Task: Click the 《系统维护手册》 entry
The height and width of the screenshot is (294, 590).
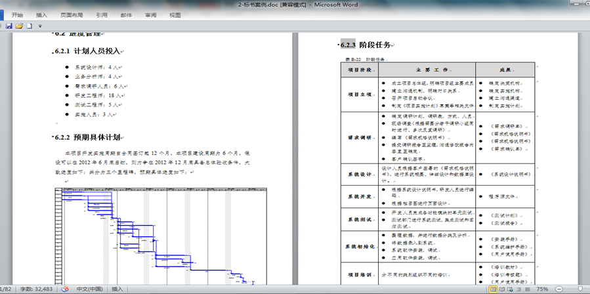Action: 511,247
